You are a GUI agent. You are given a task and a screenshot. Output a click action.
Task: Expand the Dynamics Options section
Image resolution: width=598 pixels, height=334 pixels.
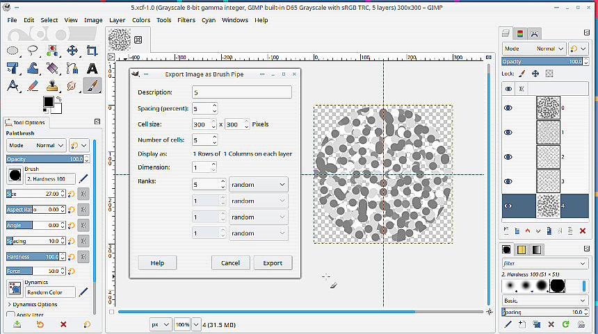coord(9,304)
